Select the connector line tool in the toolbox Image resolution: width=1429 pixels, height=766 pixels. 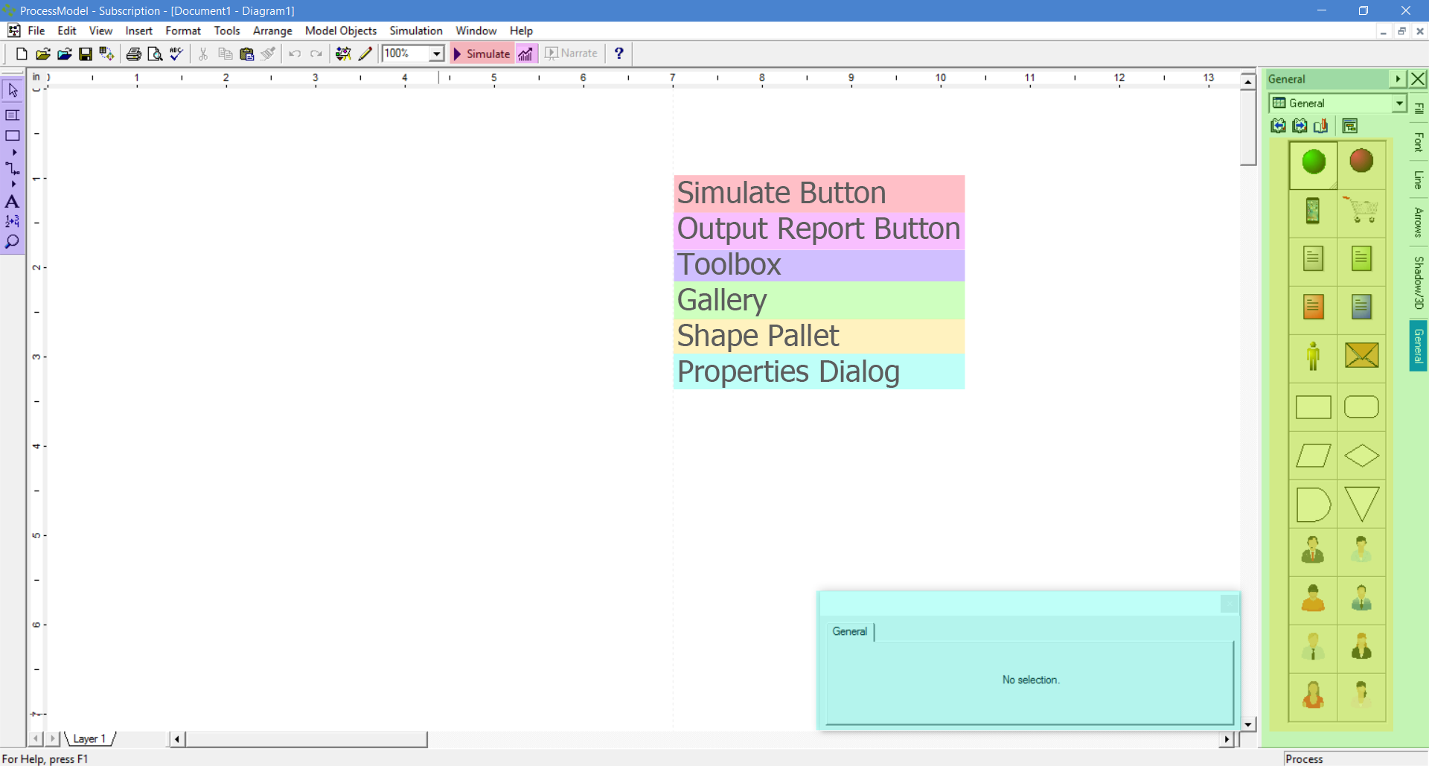13,169
